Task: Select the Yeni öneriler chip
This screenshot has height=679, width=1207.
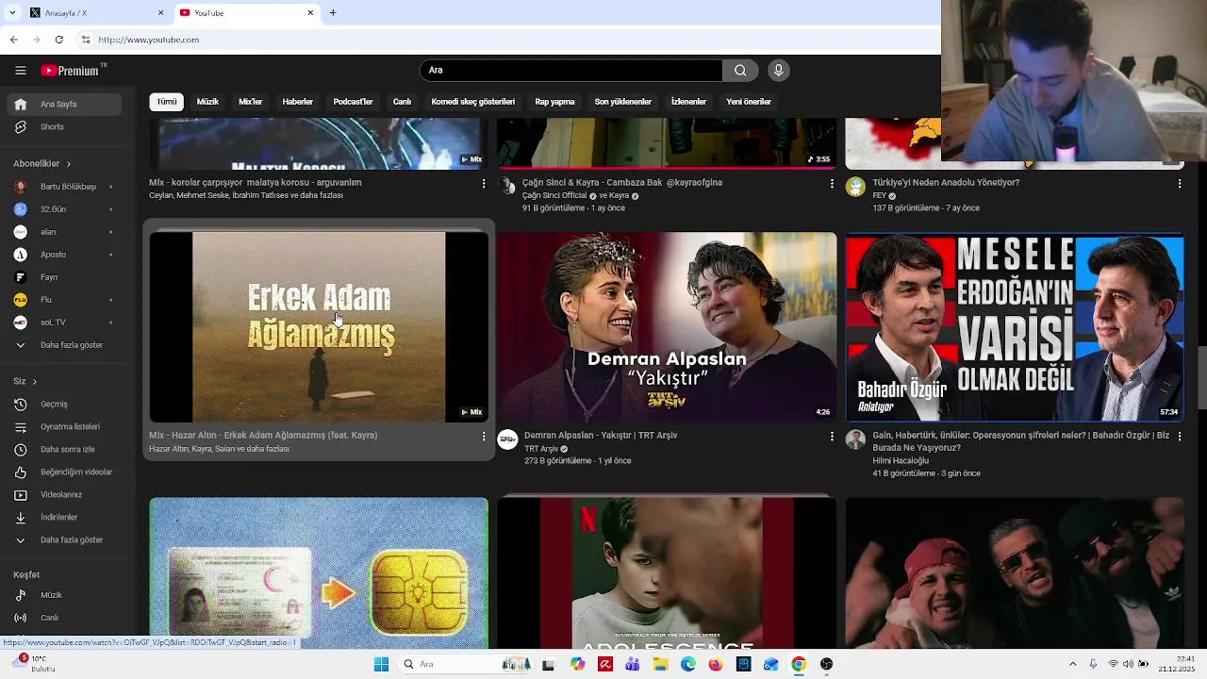Action: tap(749, 102)
